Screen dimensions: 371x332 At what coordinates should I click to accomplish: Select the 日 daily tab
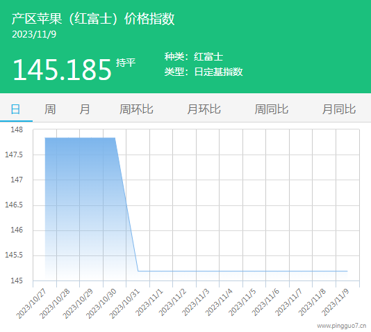tap(15, 109)
